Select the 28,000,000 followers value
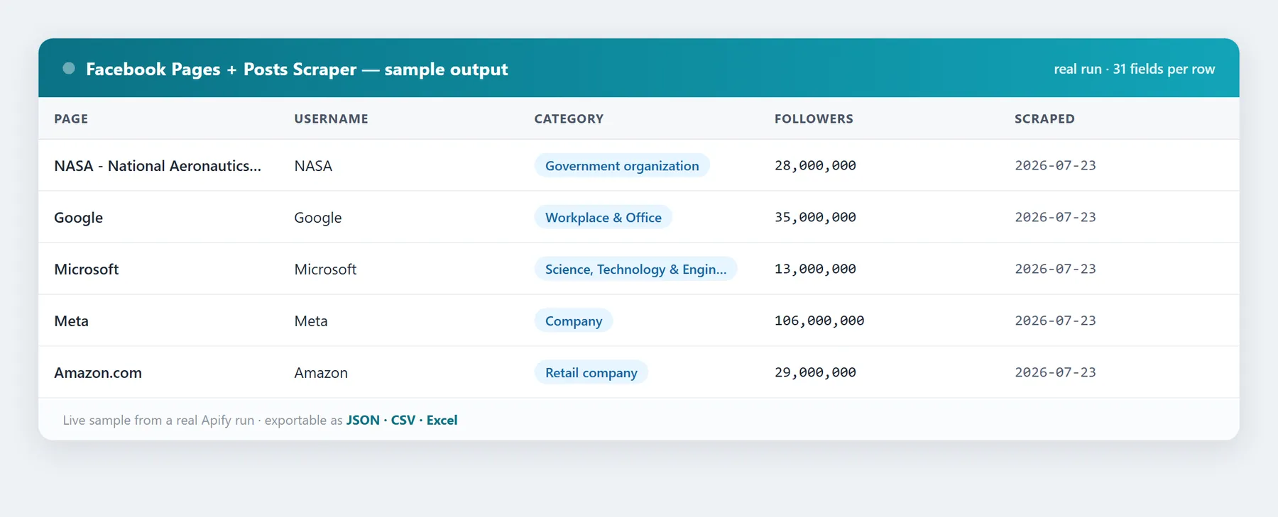This screenshot has height=517, width=1278. coord(815,165)
